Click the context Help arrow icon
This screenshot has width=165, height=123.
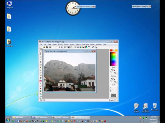click(93, 47)
